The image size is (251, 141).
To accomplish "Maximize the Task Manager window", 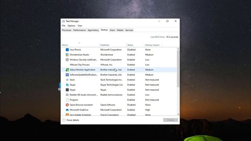I will [x=167, y=21].
